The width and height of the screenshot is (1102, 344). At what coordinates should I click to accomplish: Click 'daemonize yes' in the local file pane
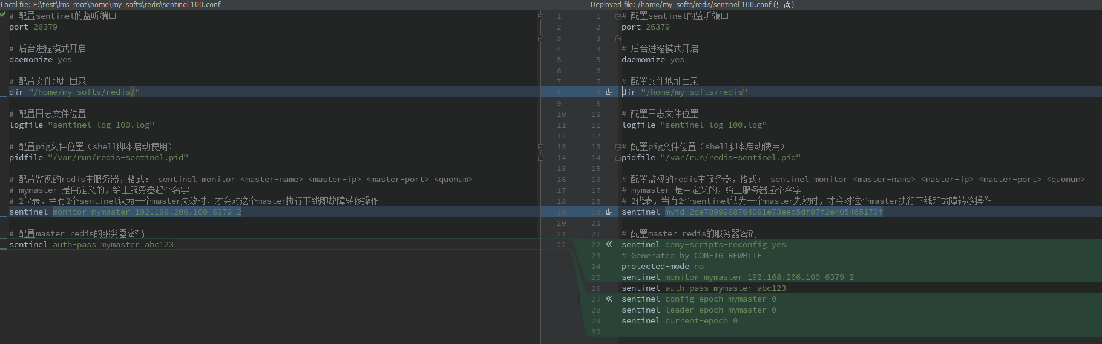coord(41,59)
